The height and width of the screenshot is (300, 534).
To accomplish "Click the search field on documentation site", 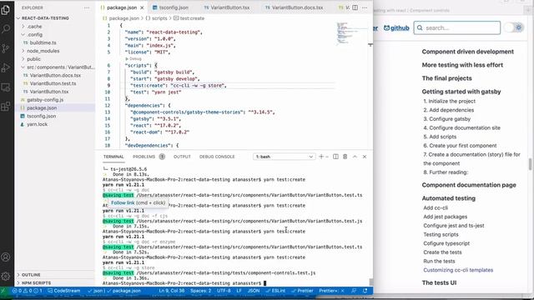I will (x=457, y=27).
